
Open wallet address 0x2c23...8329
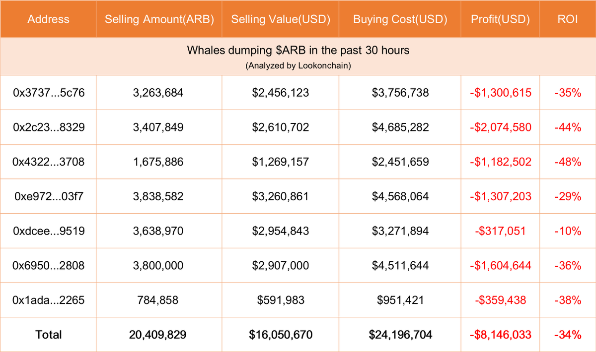[x=49, y=127]
